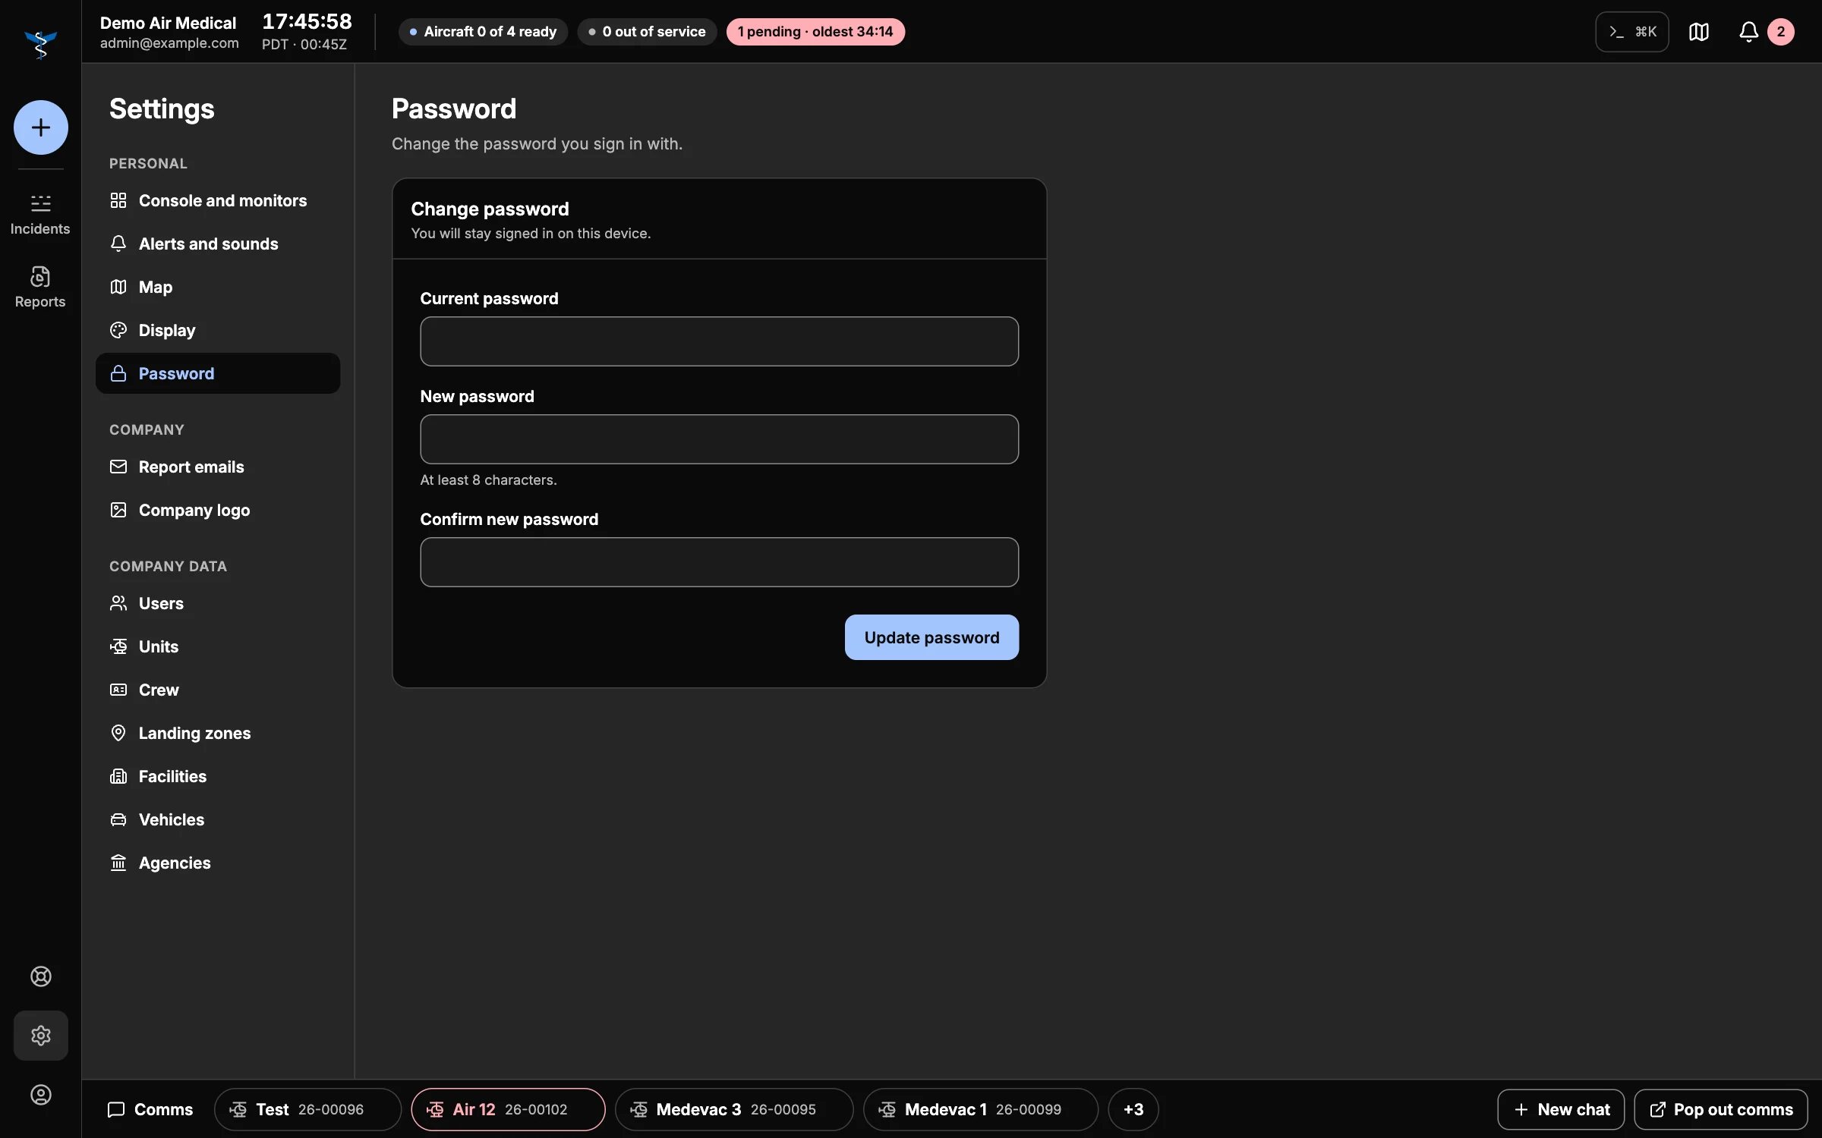Viewport: 1822px width, 1138px height.
Task: Open Report emails settings
Action: pos(218,467)
